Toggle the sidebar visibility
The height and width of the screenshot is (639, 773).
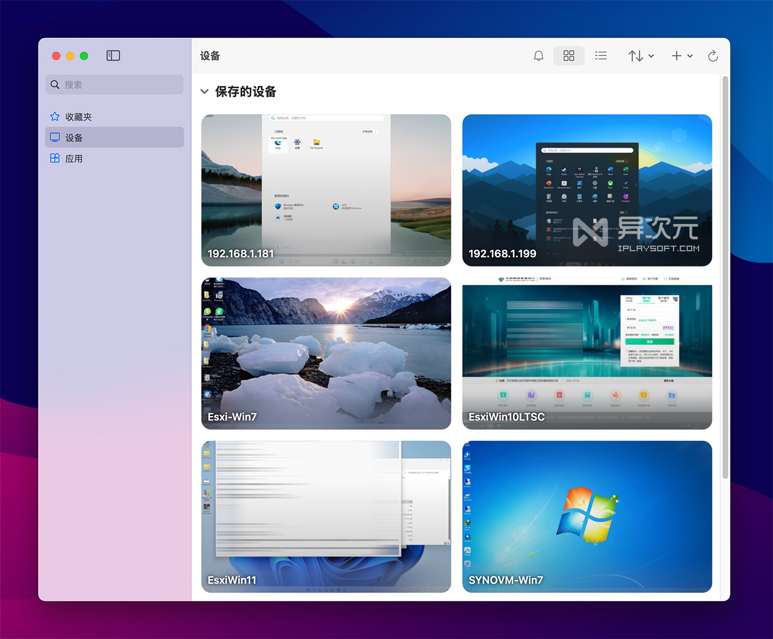(113, 55)
